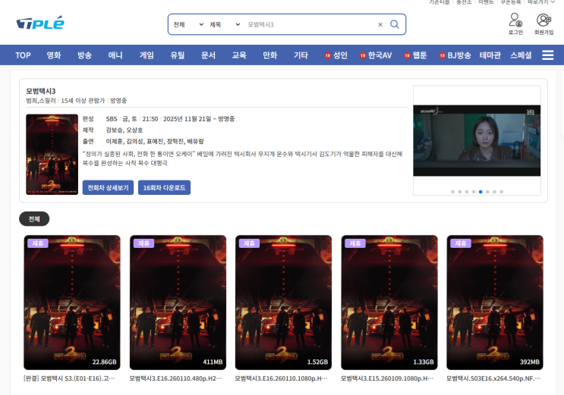This screenshot has height=395, width=564.
Task: Expand the 전체 category dropdown in search bar
Action: tap(188, 24)
